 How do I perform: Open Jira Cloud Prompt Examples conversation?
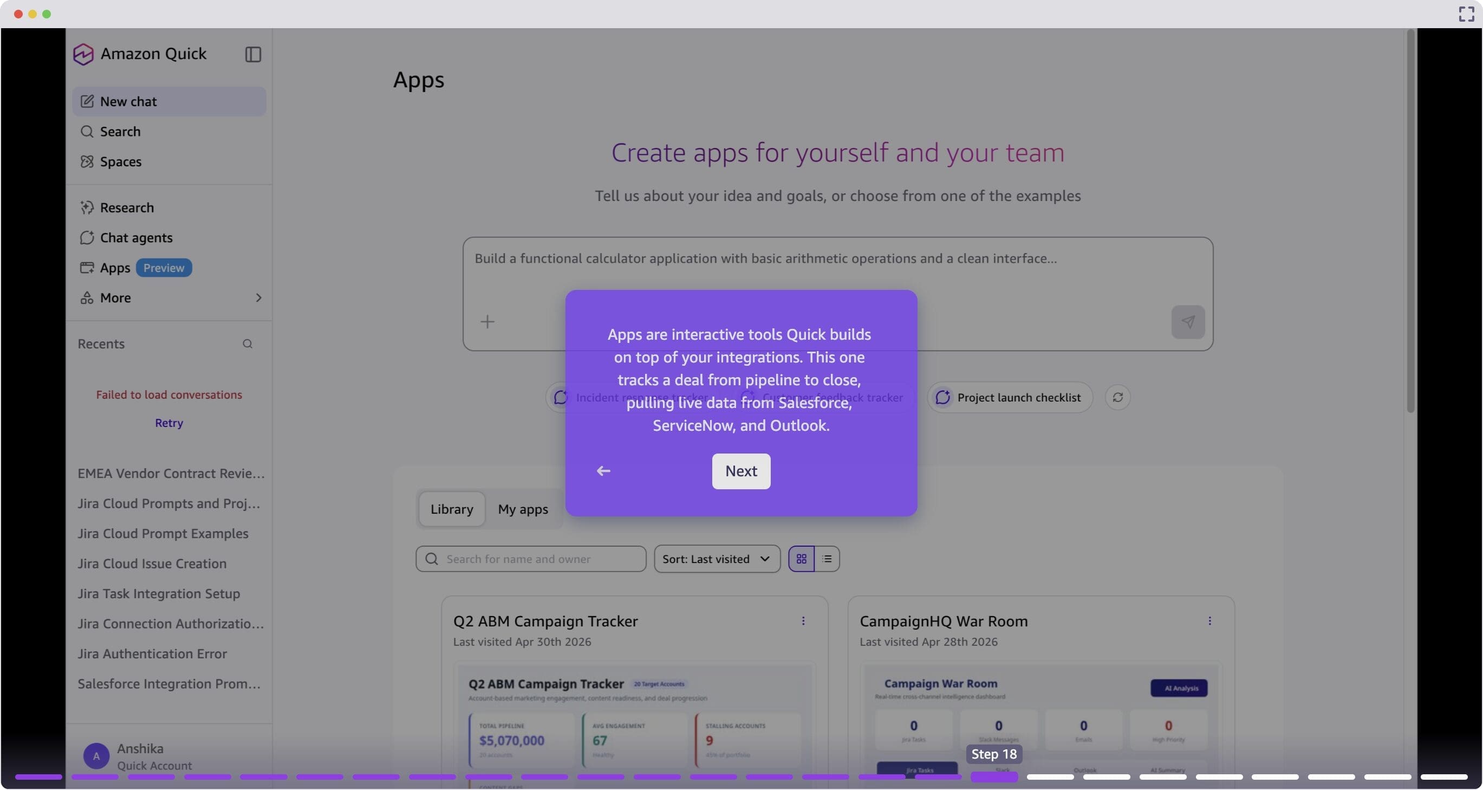coord(163,533)
